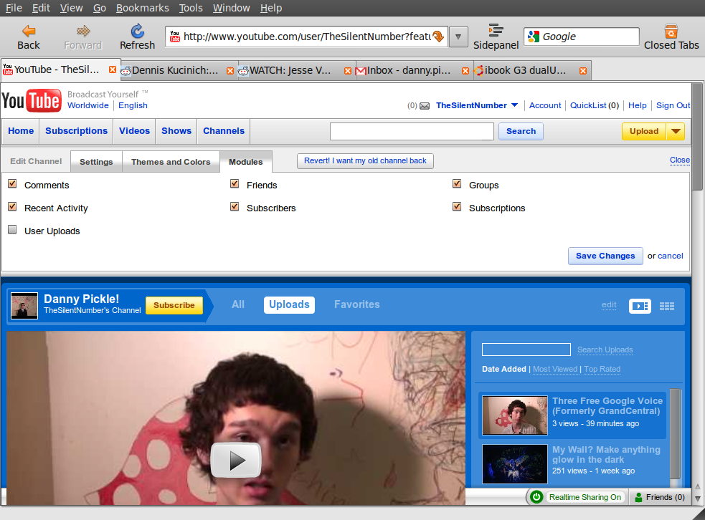Click the Forward arrow icon

click(83, 31)
